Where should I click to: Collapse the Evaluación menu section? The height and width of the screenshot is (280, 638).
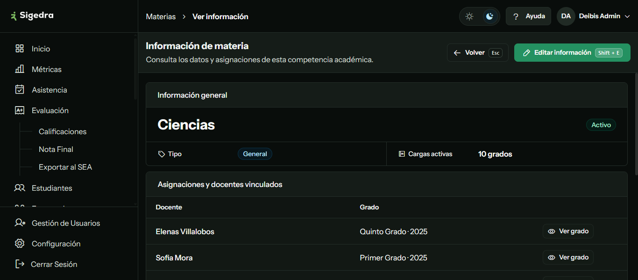point(50,110)
